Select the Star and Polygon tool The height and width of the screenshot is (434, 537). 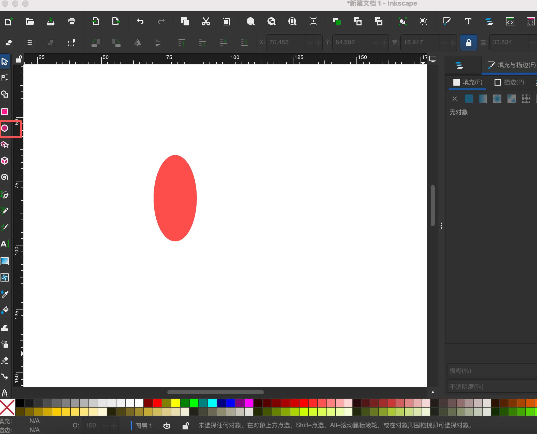tap(5, 145)
